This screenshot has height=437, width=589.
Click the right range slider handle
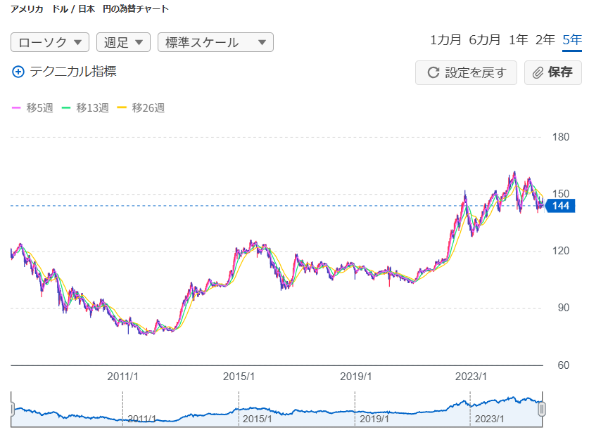click(541, 410)
